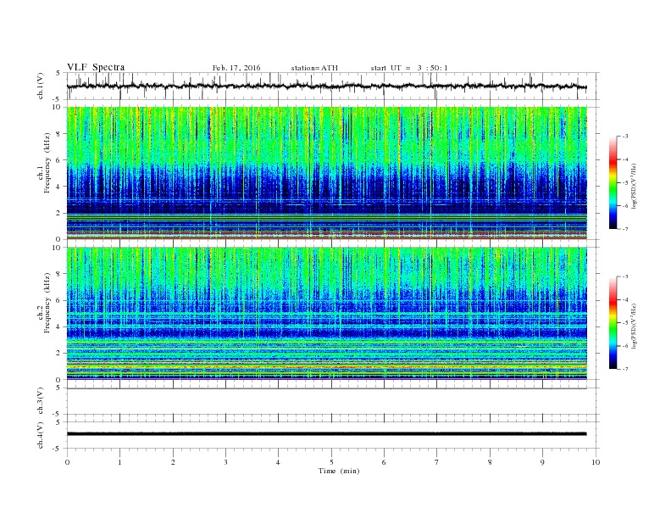Click the ch.2 frequency tick label "10"

(58, 248)
